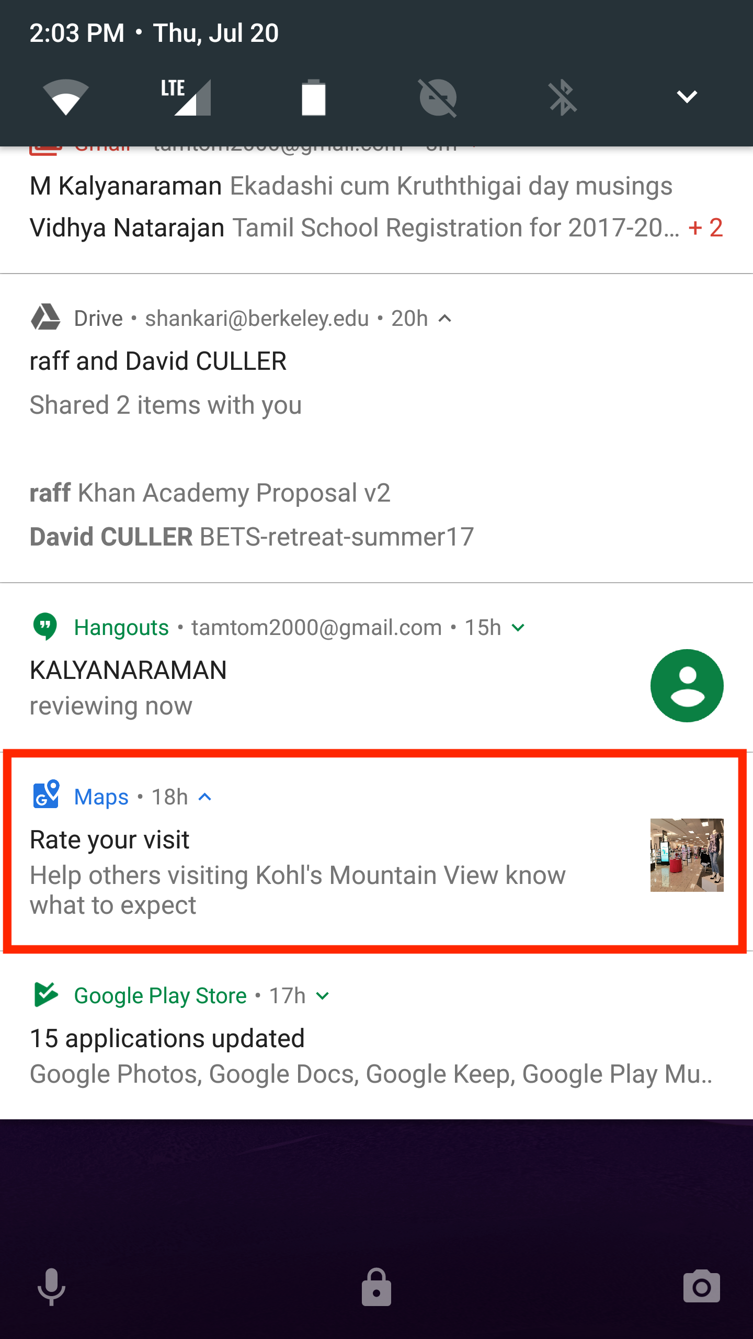
Task: Enable Bluetooth from quick settings
Action: coord(563,97)
